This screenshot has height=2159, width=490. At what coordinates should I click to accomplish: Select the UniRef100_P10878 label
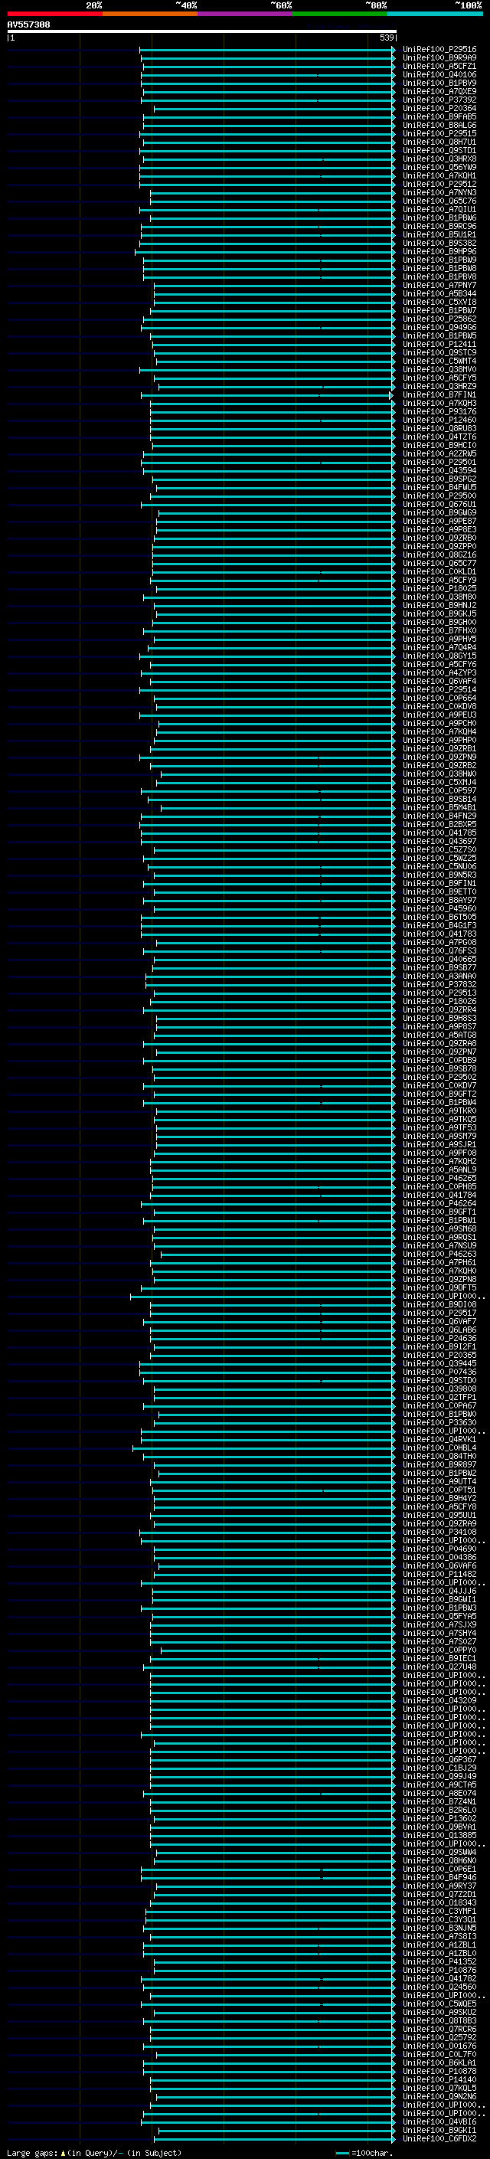pyautogui.click(x=439, y=2071)
